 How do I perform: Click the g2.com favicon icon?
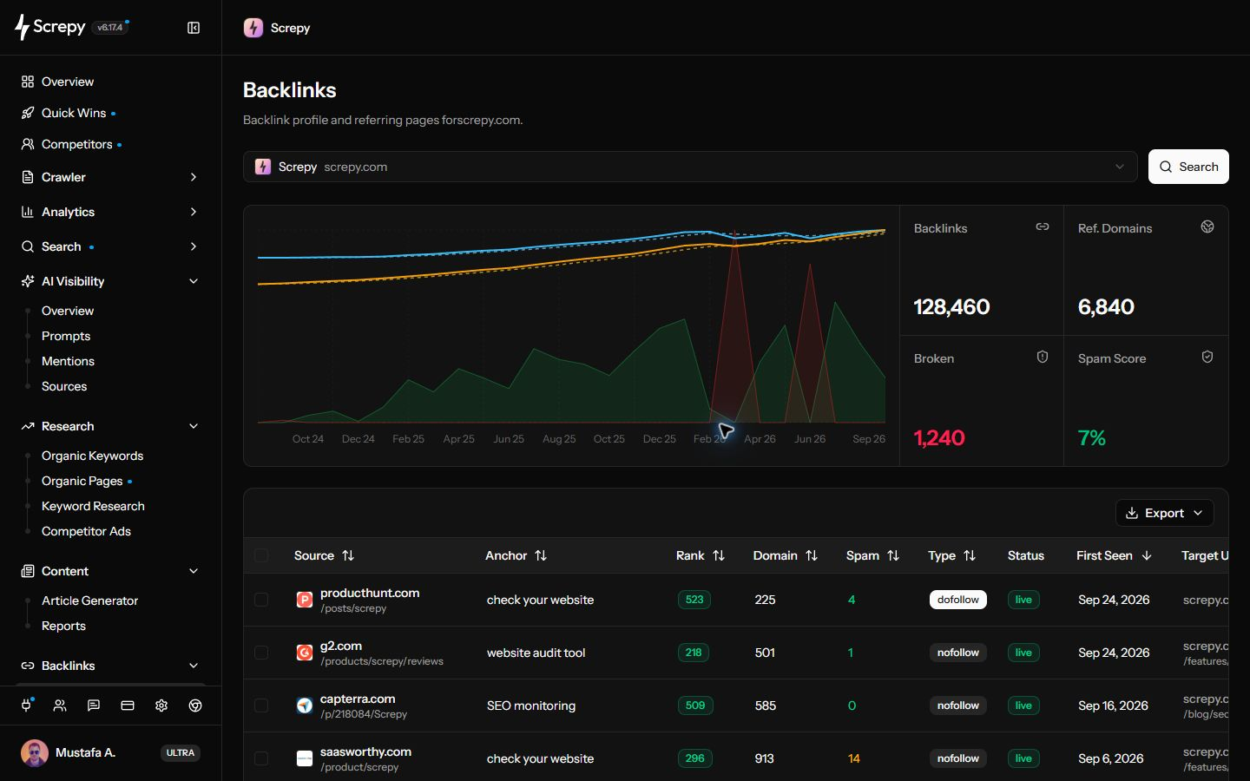[305, 653]
